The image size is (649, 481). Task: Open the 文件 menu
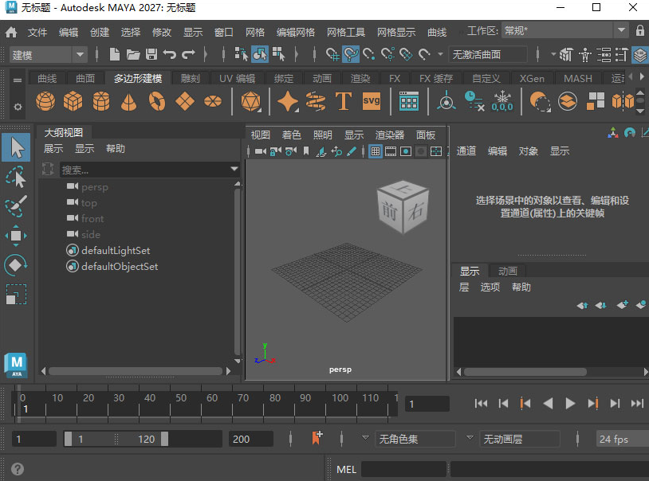coord(37,33)
